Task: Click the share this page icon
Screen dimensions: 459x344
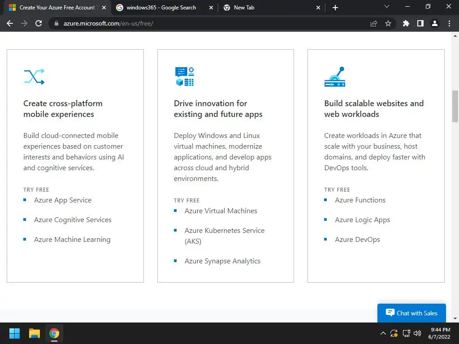Action: tap(374, 23)
